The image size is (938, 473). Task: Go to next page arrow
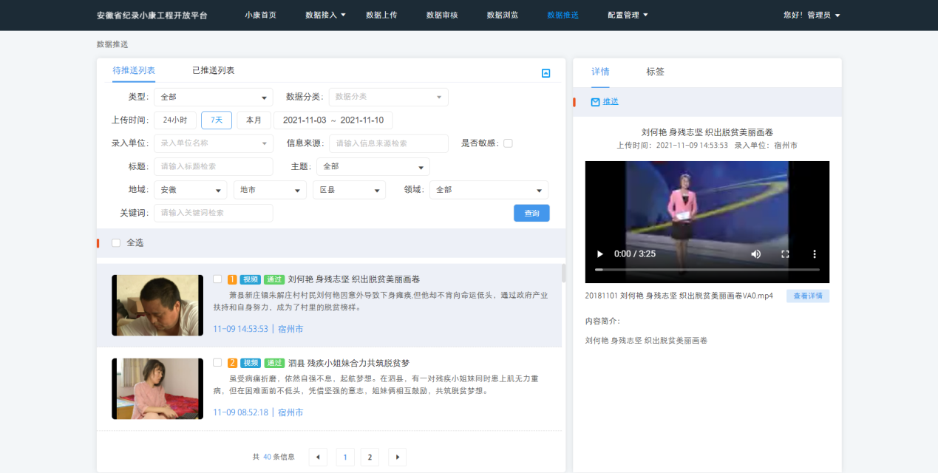pyautogui.click(x=397, y=457)
